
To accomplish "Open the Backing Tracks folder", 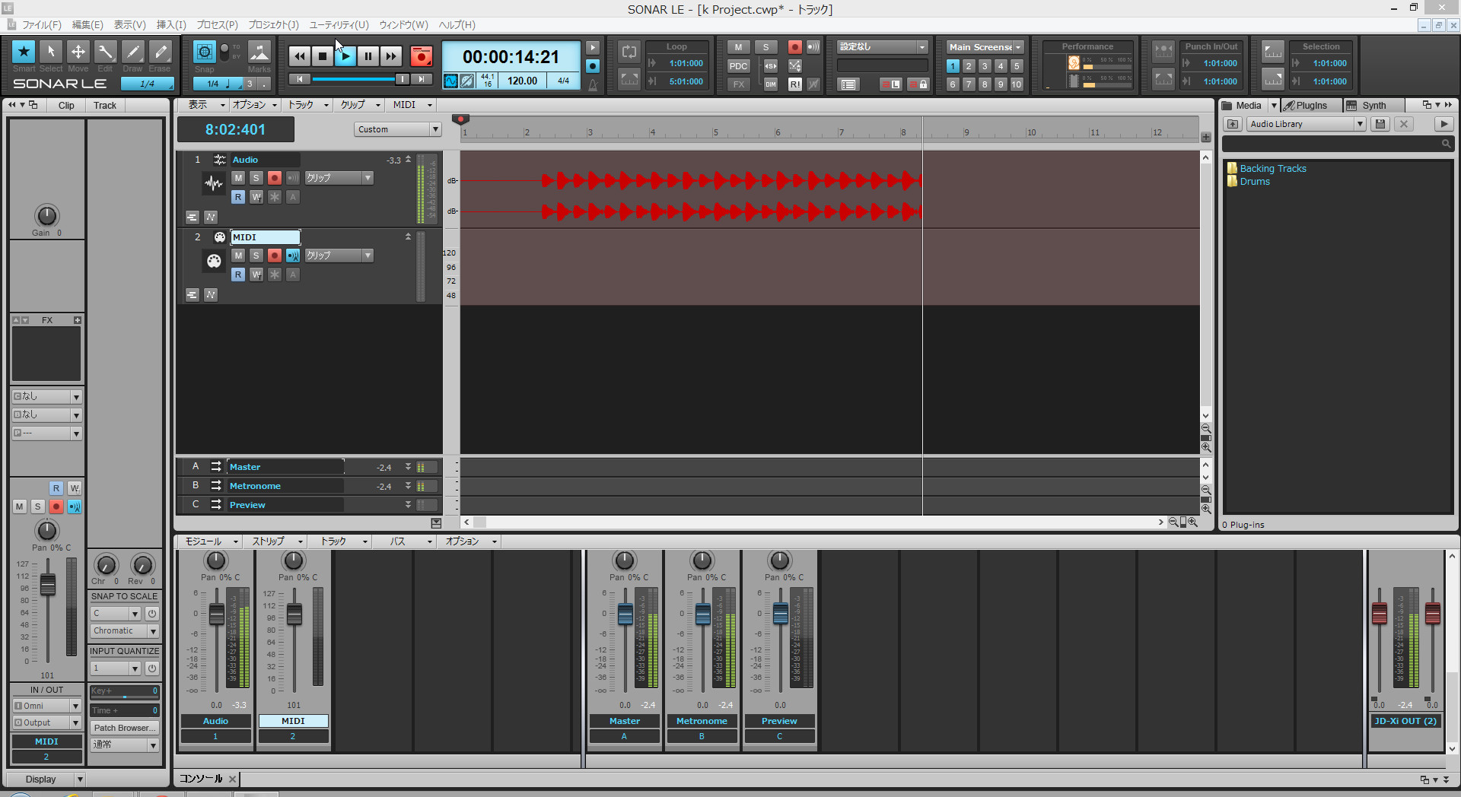I will tap(1272, 169).
